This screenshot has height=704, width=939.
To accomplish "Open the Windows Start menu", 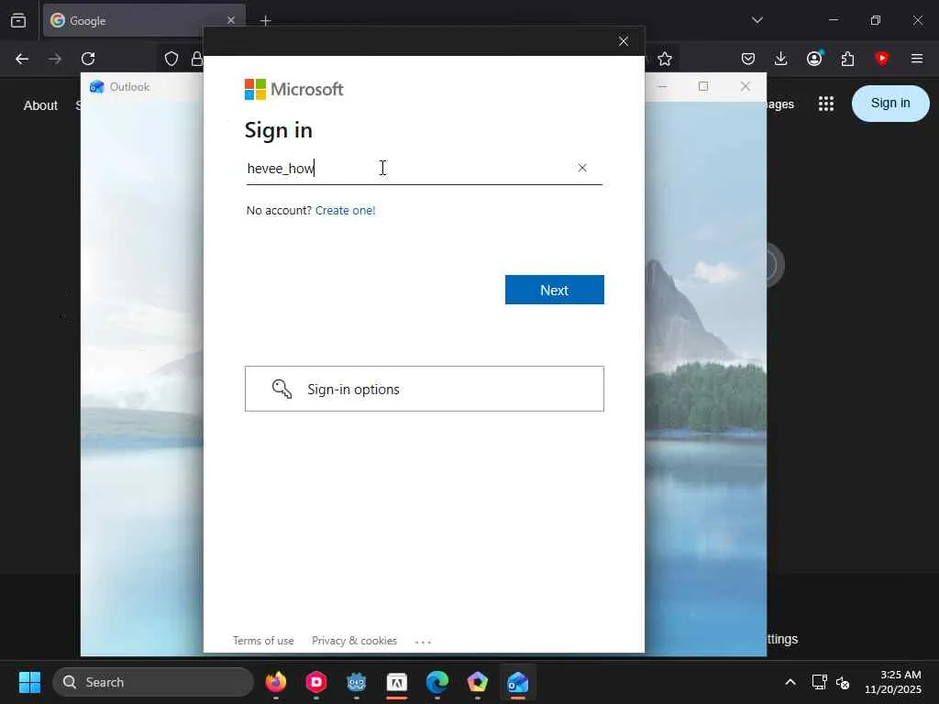I will coord(29,682).
